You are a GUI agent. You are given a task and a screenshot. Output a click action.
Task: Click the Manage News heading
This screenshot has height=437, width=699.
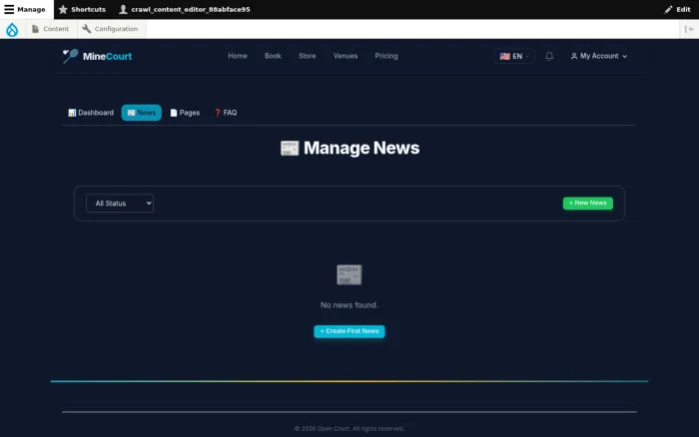[349, 149]
